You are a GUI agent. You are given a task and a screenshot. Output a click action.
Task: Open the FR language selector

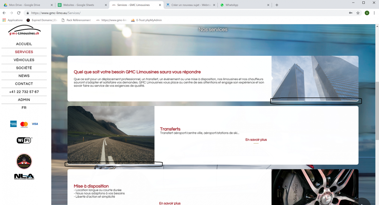(24, 108)
